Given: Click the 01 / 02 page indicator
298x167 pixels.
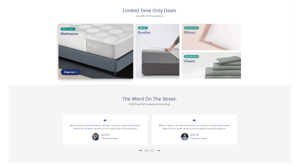Looking at the screenshot, I should point(150,151).
